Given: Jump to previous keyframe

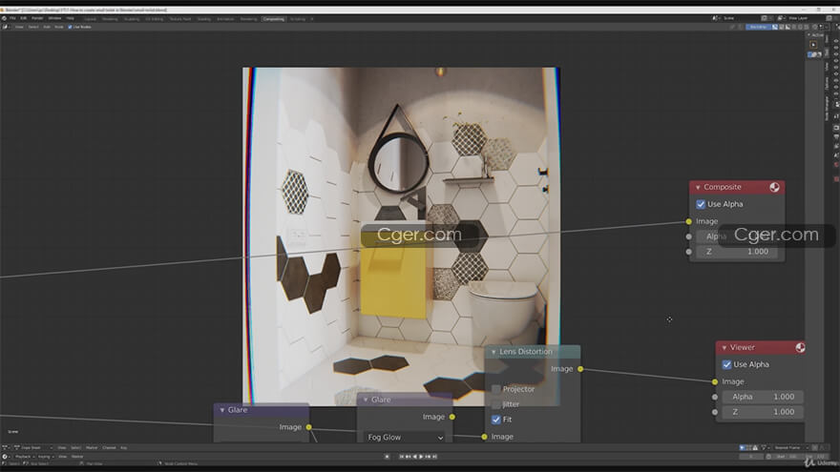Looking at the screenshot, I should coord(408,457).
